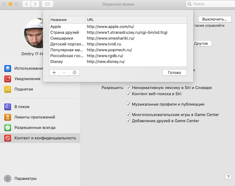Click the magnifier icon in the search field
Image resolution: width=235 pixels, height=186 pixels.
tap(190, 4)
